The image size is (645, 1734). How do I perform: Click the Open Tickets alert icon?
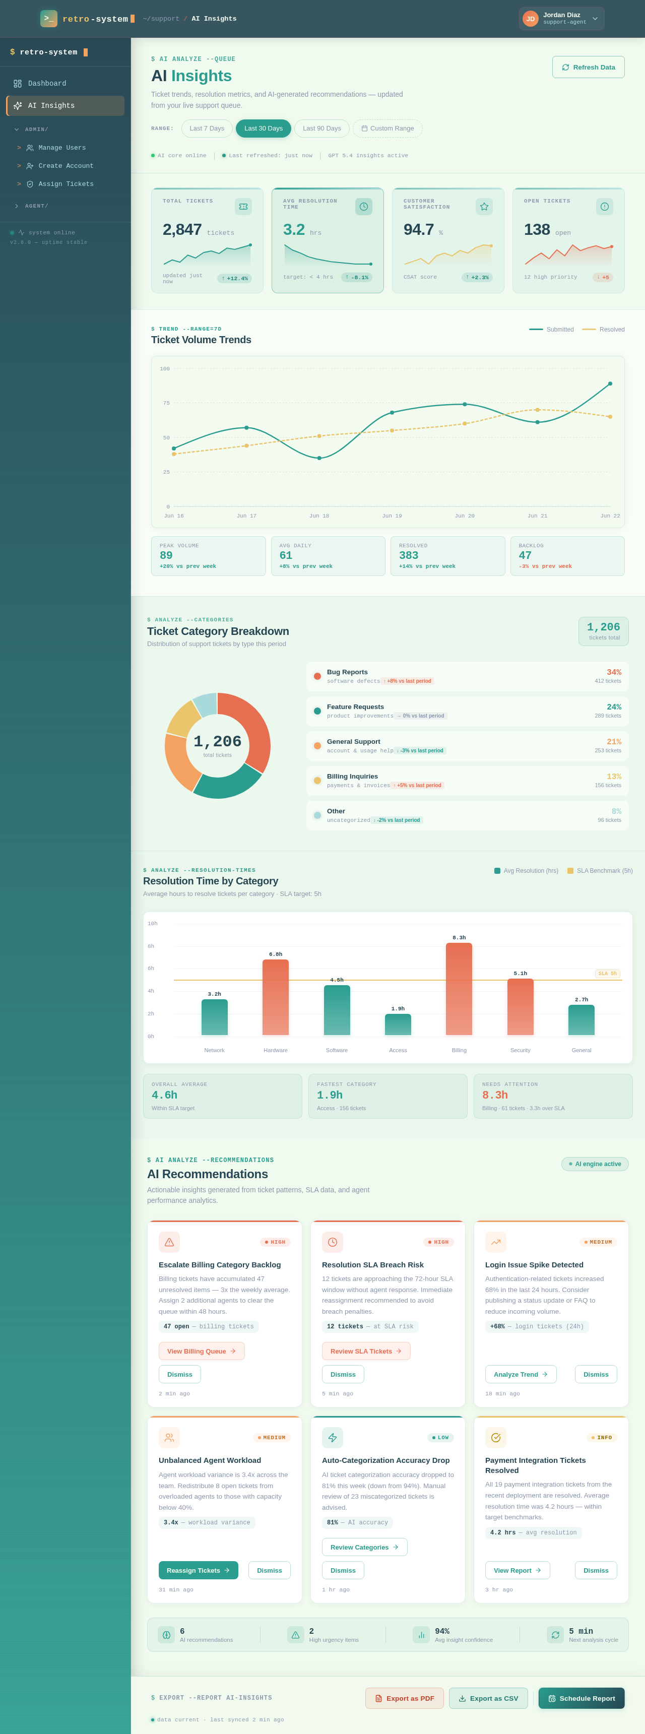pyautogui.click(x=605, y=207)
